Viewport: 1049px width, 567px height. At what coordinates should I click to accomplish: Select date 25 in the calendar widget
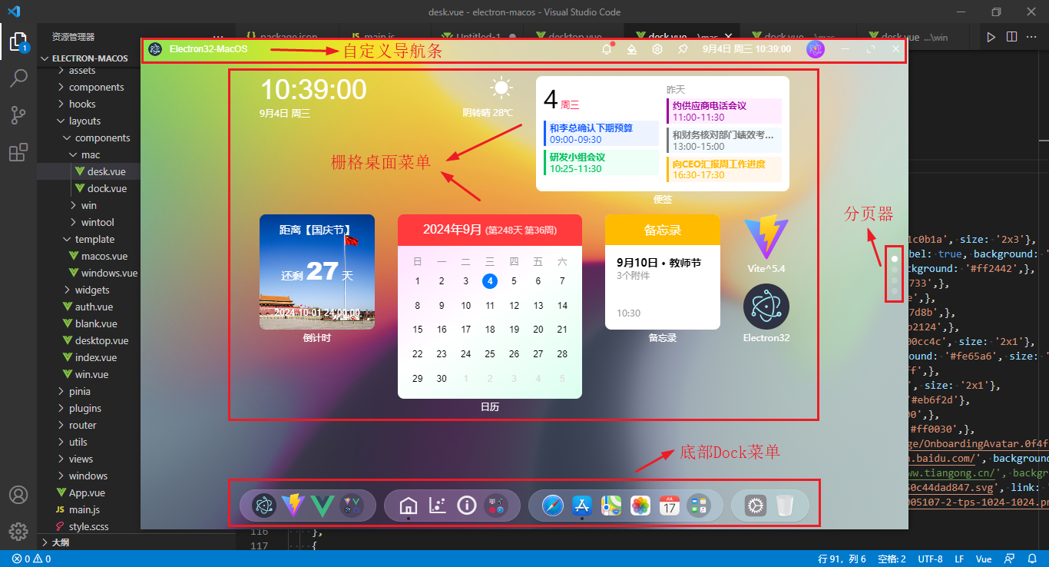pos(490,354)
